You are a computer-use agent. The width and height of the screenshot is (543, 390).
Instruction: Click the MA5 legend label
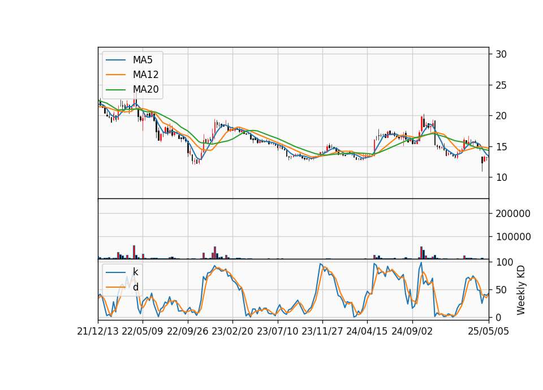[143, 60]
